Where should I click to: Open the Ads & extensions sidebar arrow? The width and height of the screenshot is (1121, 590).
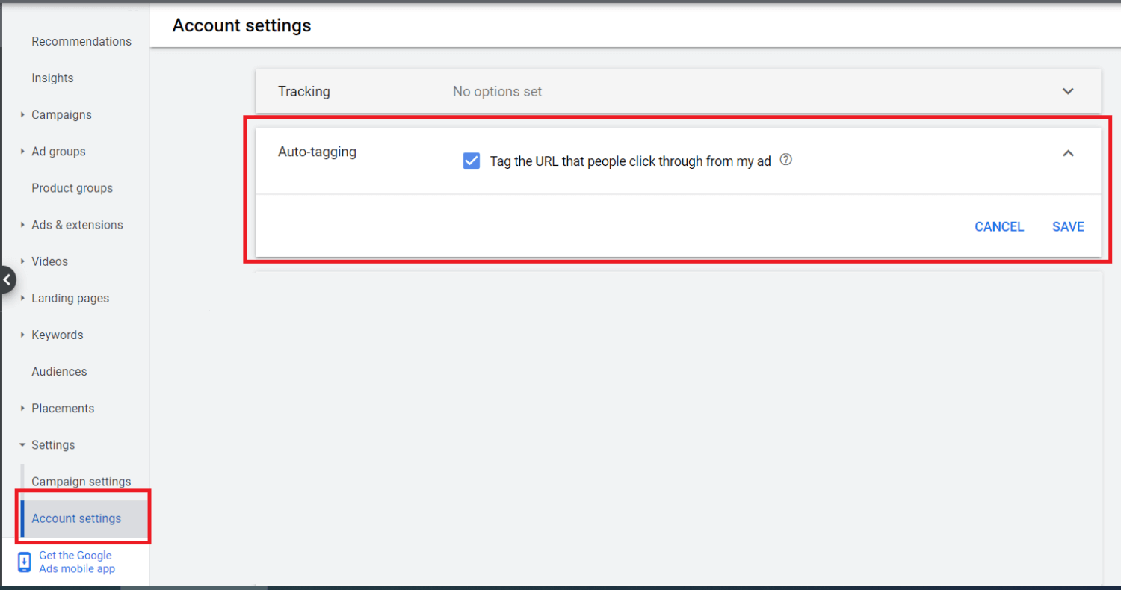pos(22,225)
